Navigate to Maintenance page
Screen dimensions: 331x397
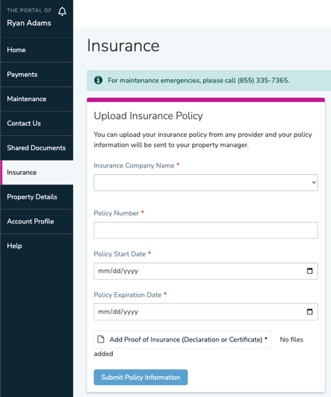click(37, 99)
